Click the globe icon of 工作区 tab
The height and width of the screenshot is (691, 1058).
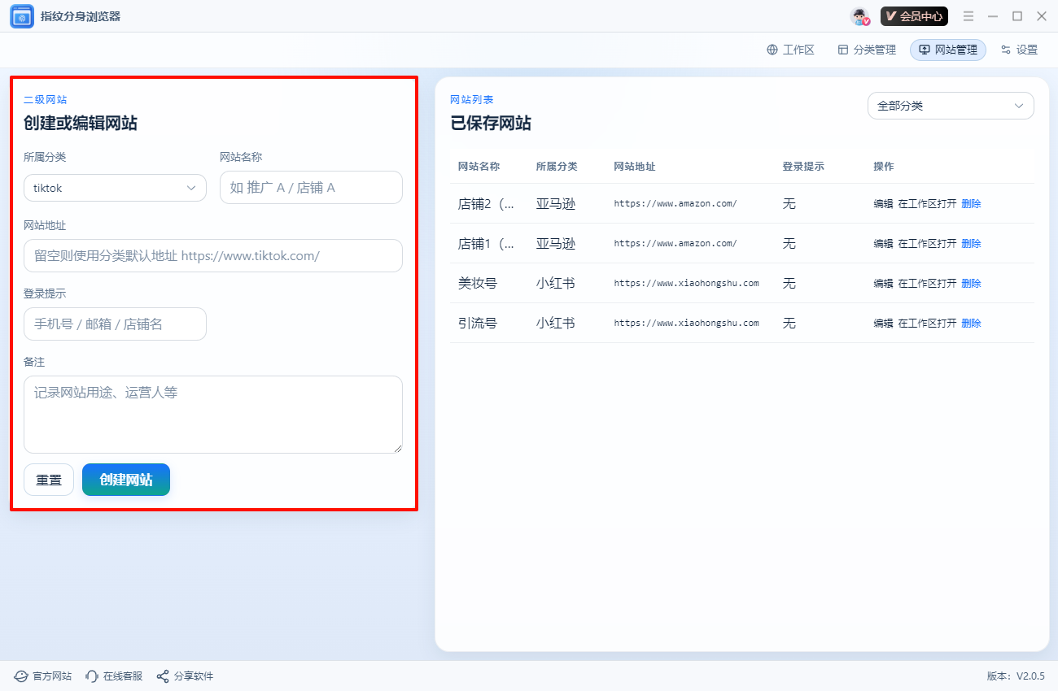(772, 50)
